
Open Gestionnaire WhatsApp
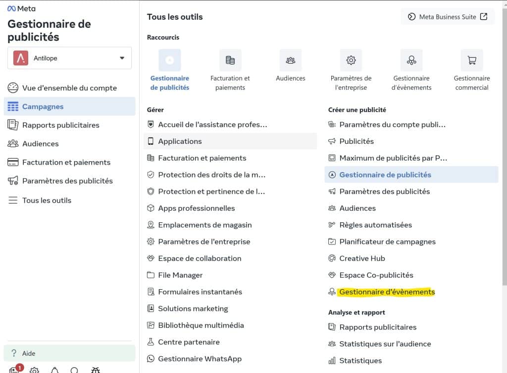tap(230, 359)
